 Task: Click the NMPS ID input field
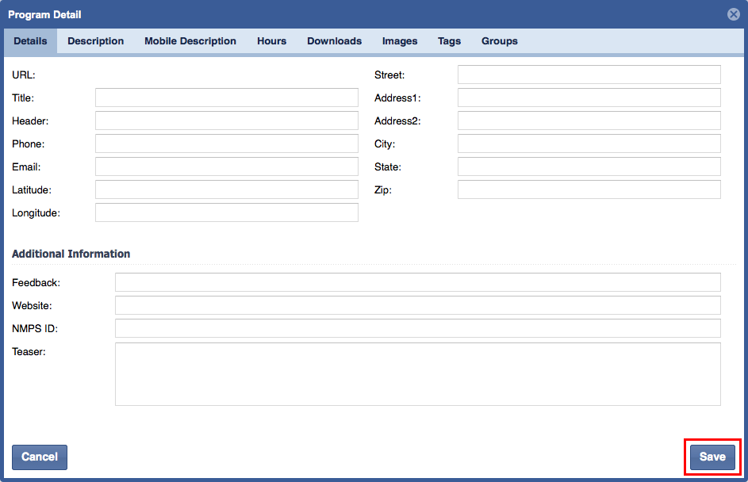[417, 328]
